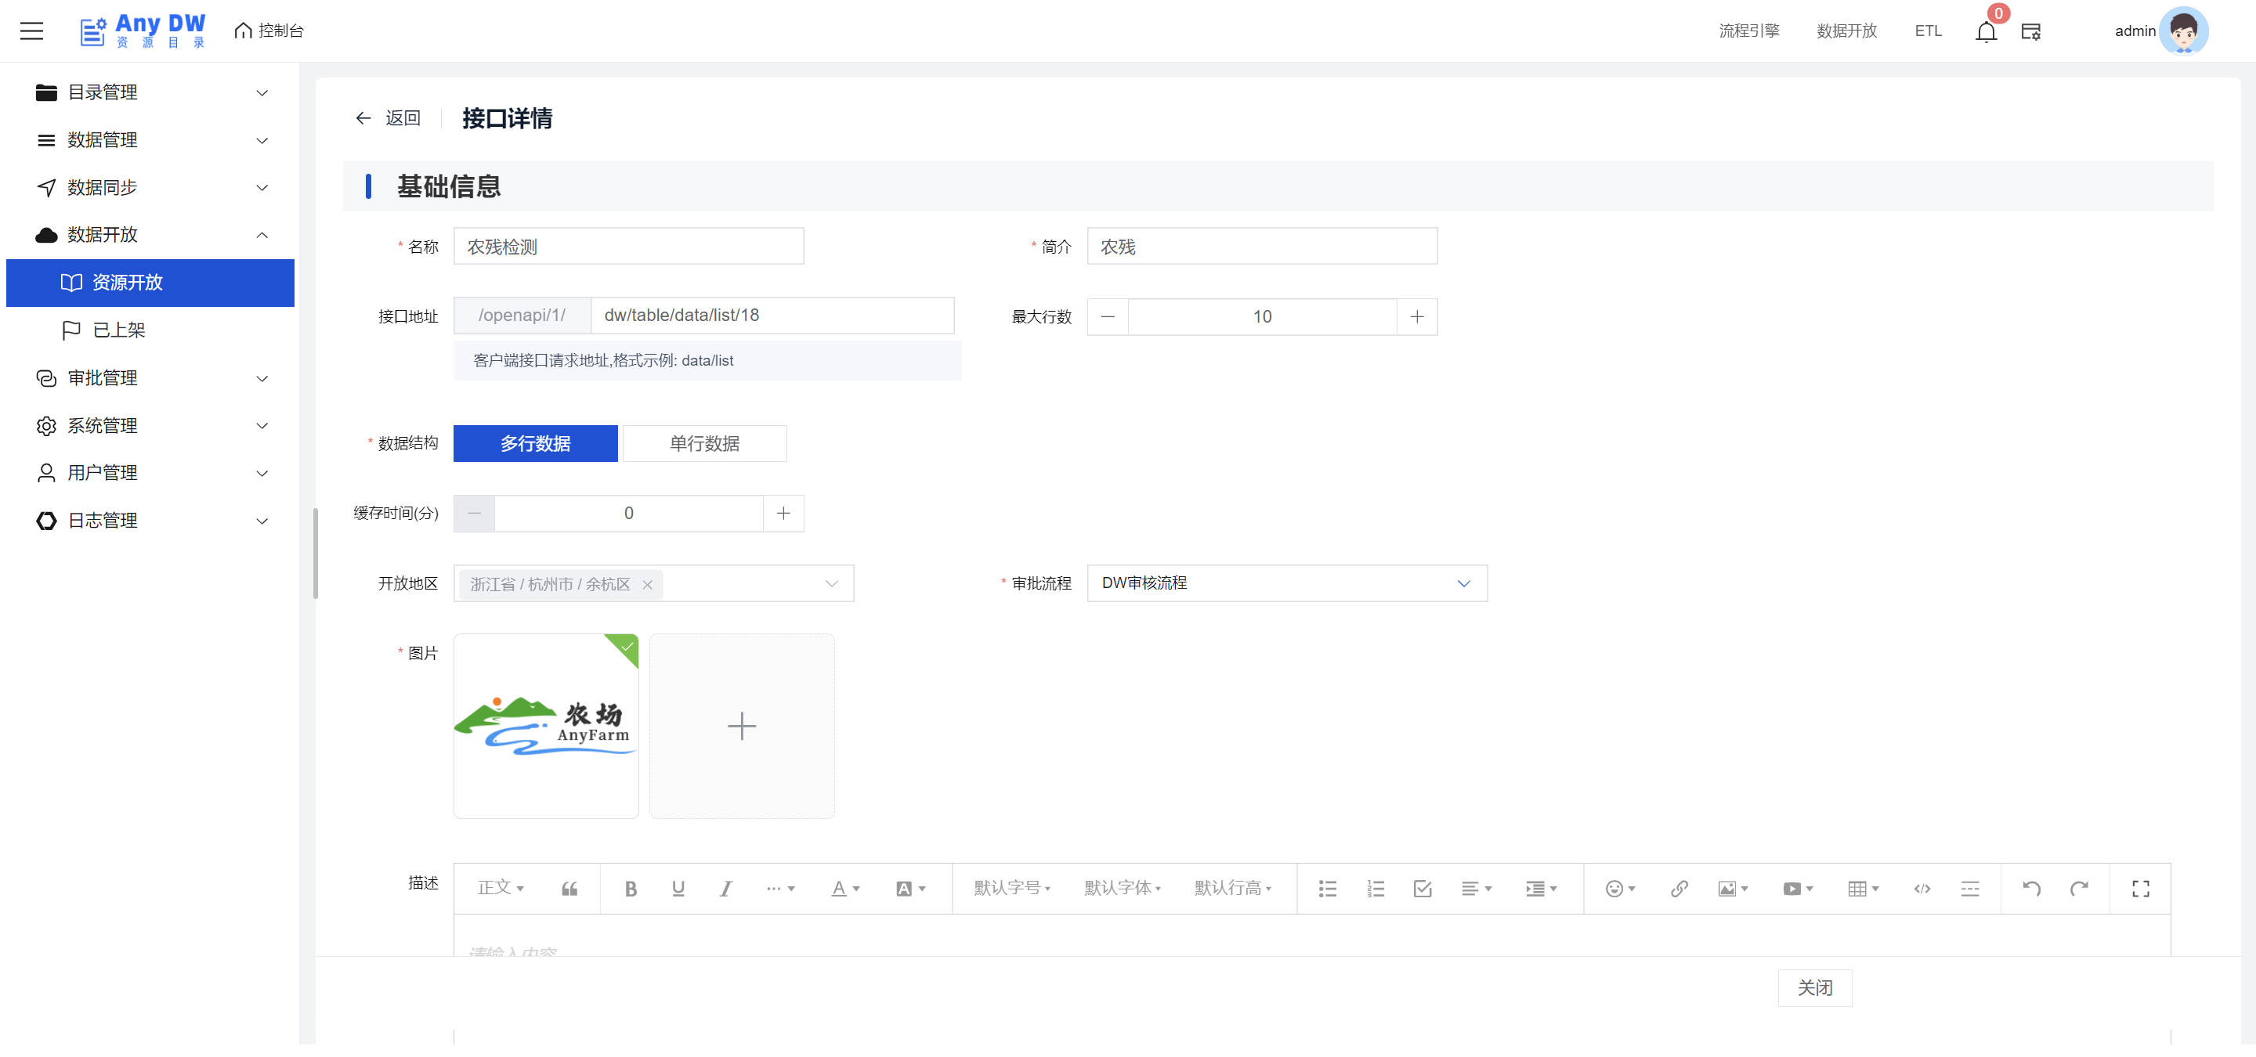Open 流程引擎 in top navigation
Viewport: 2256px width, 1057px height.
[x=1748, y=31]
